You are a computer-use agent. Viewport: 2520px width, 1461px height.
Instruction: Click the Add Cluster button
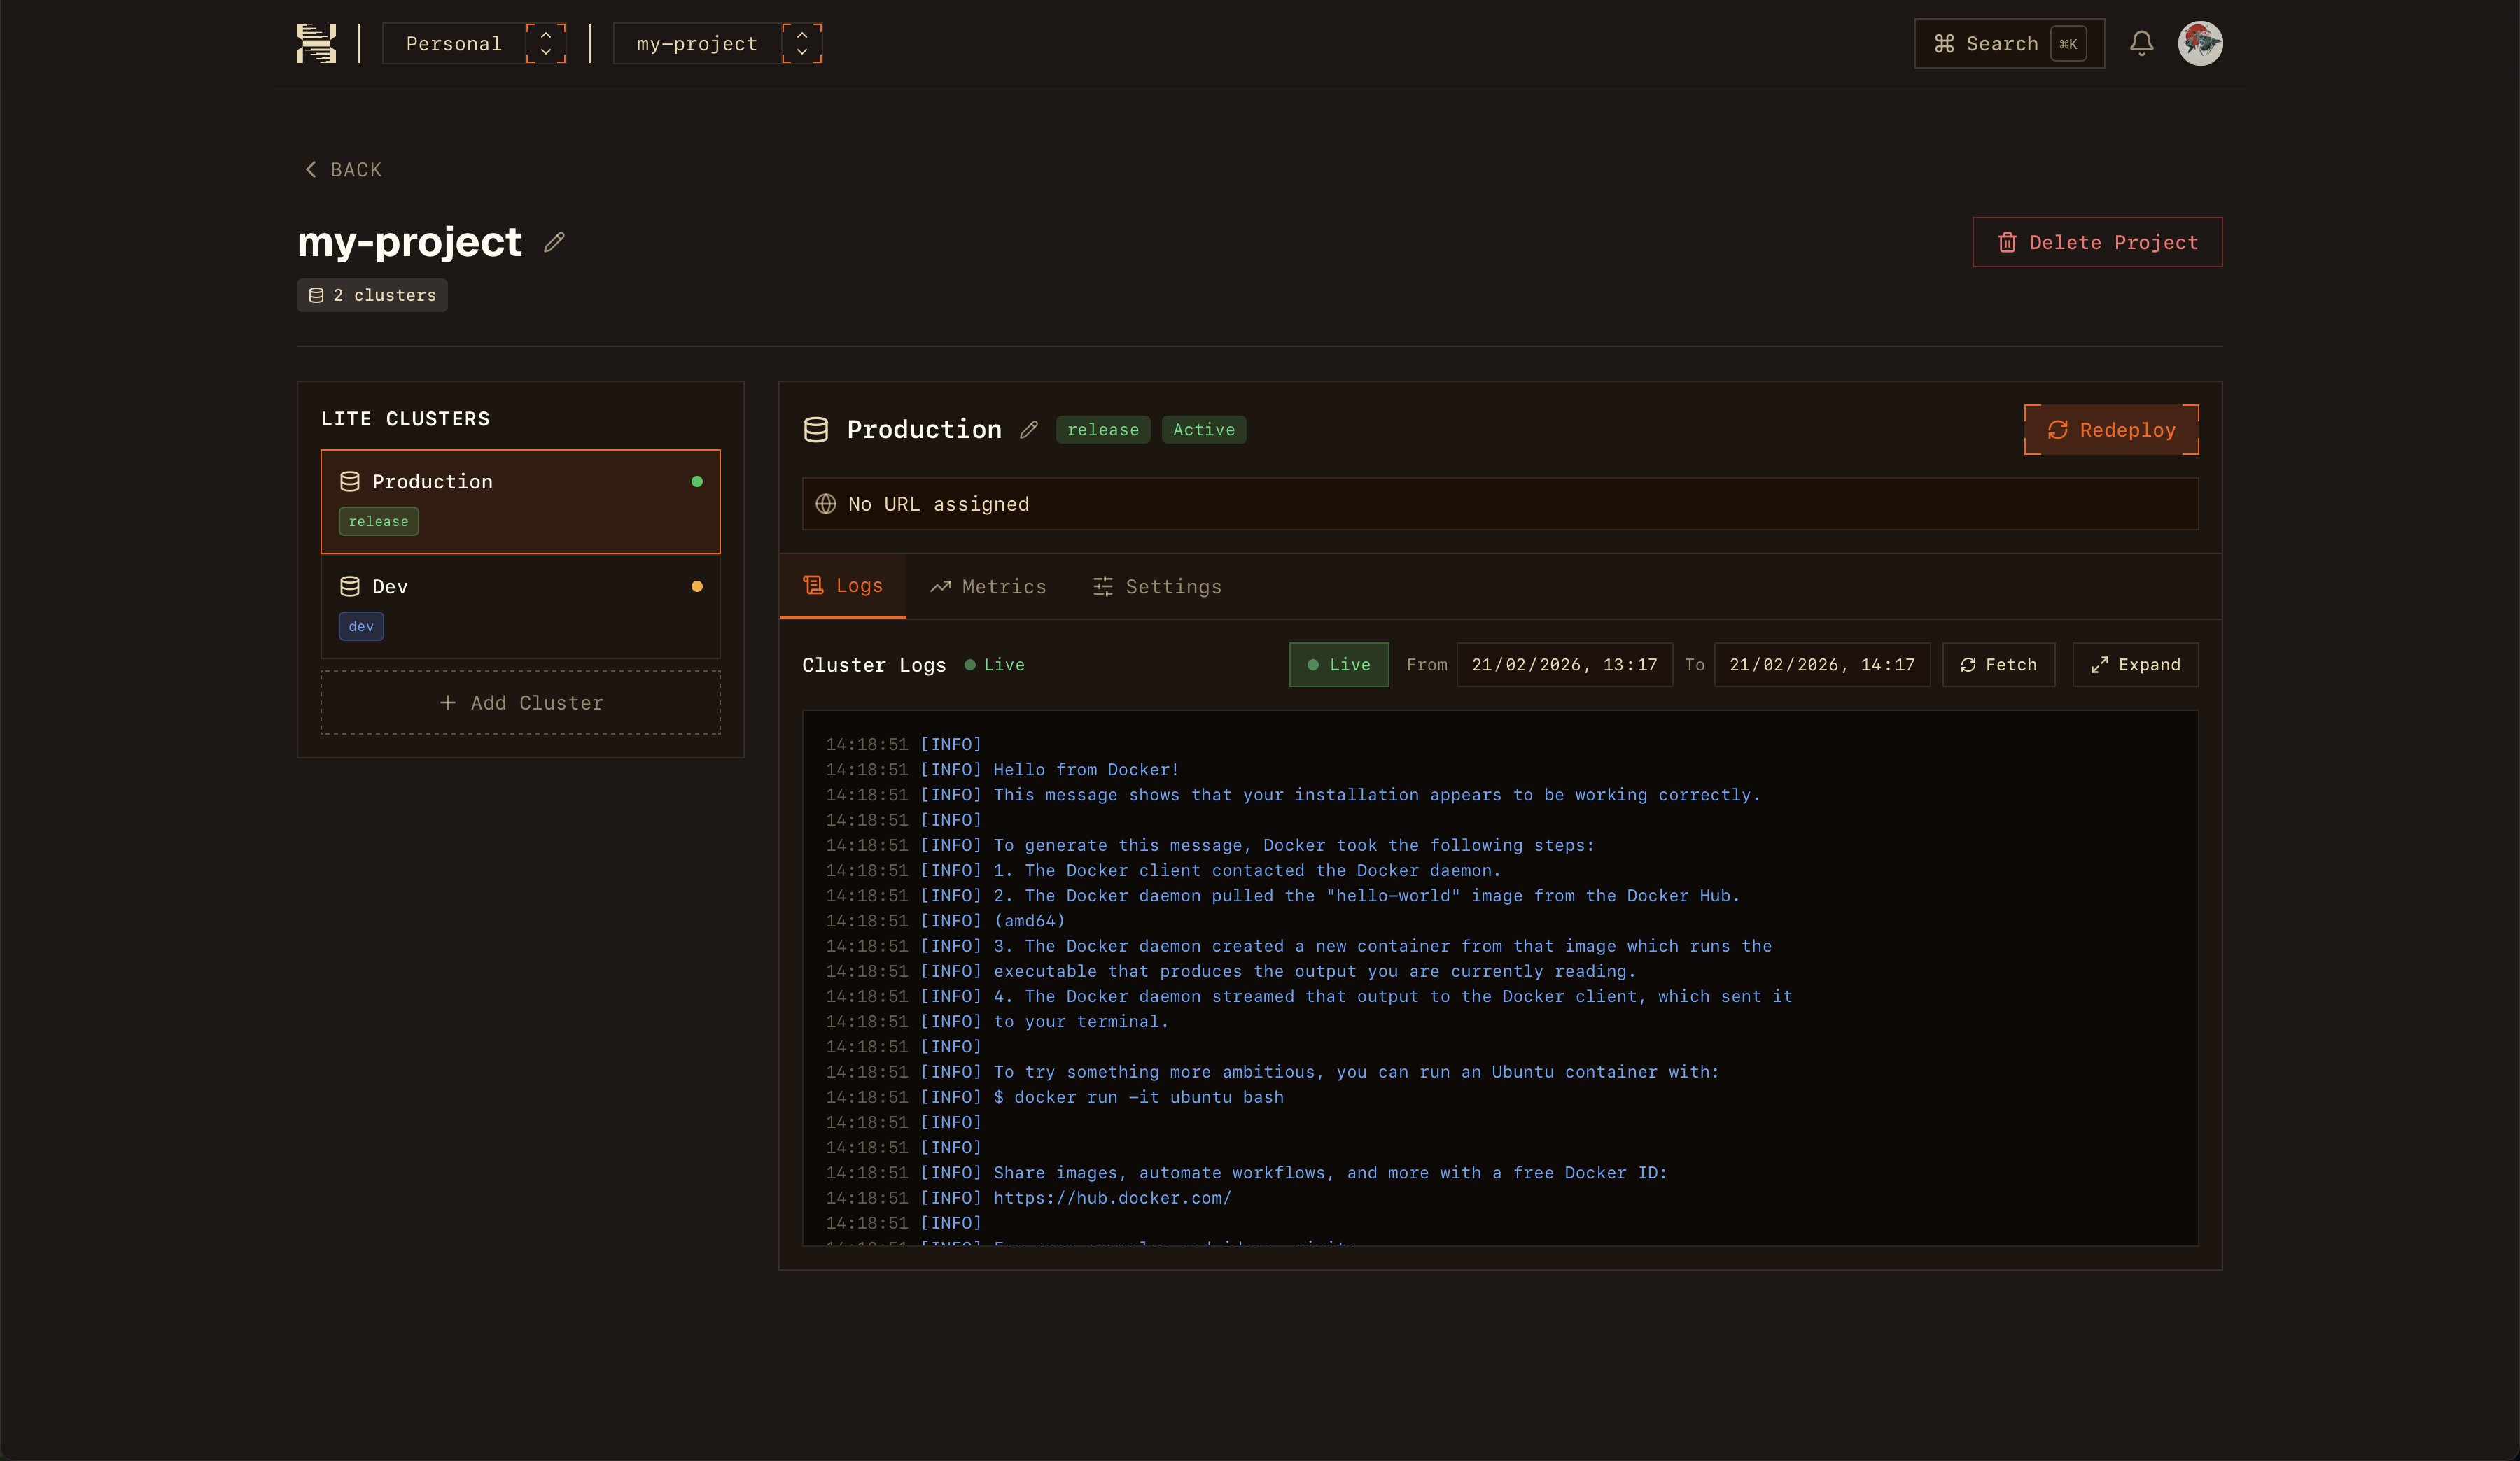point(520,702)
